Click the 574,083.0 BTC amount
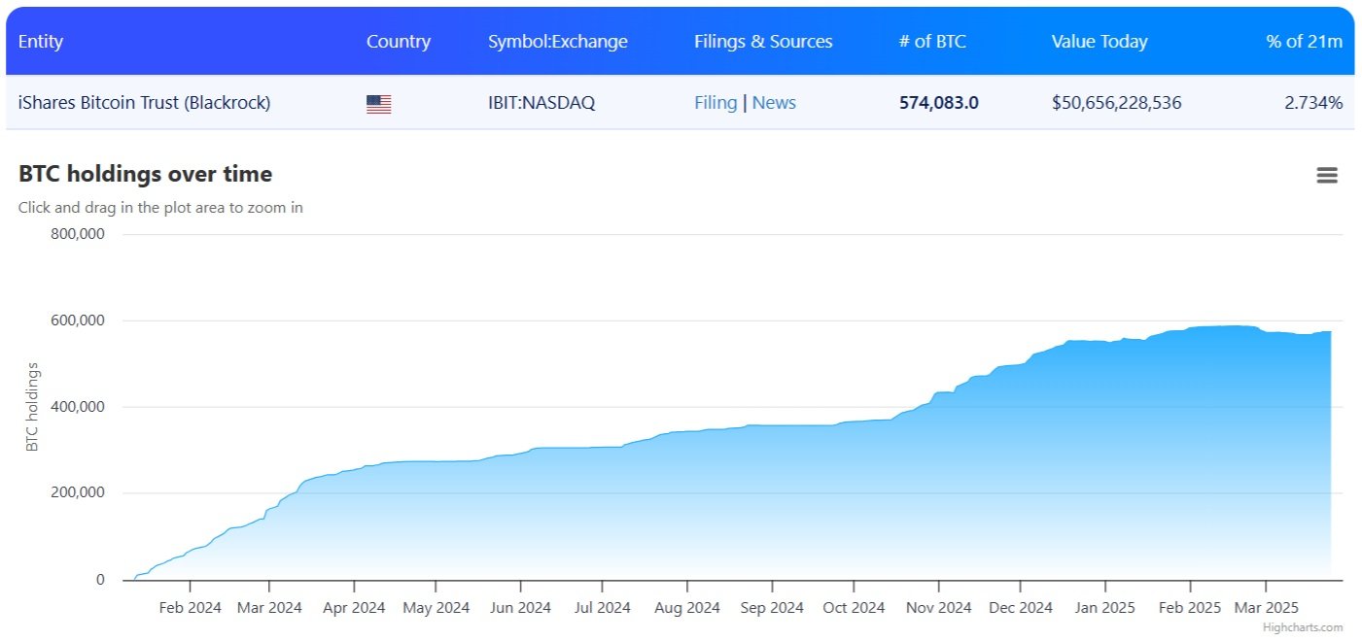Viewport: 1362px width, 641px height. [939, 103]
